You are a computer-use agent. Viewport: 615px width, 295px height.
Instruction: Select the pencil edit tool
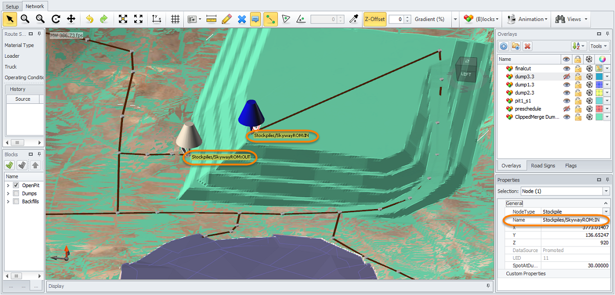point(227,19)
